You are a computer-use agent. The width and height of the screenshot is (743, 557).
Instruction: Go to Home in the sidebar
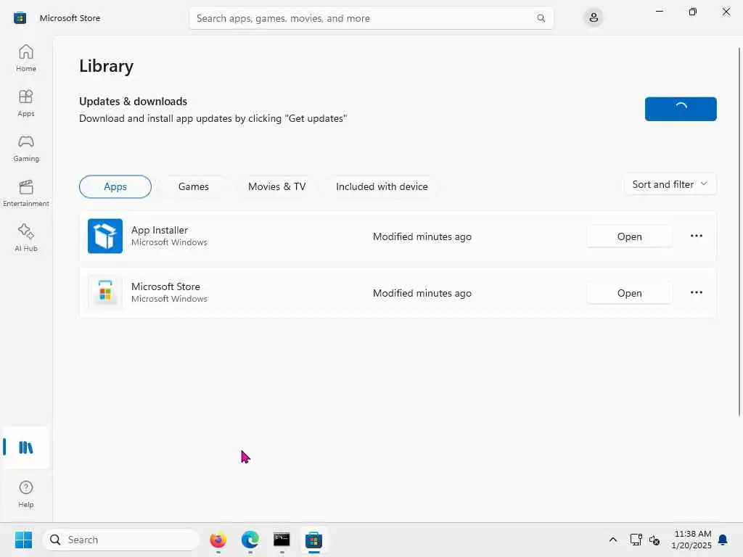click(26, 58)
